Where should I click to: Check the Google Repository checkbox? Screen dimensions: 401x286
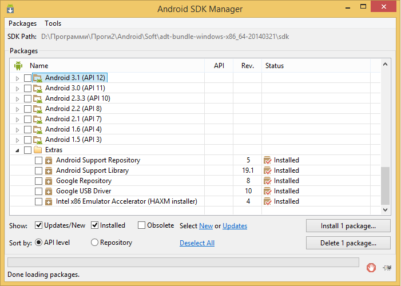(x=39, y=181)
